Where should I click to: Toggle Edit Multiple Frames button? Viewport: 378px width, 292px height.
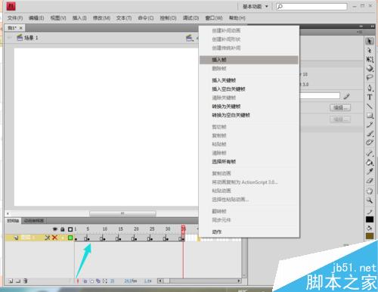[x=98, y=281]
